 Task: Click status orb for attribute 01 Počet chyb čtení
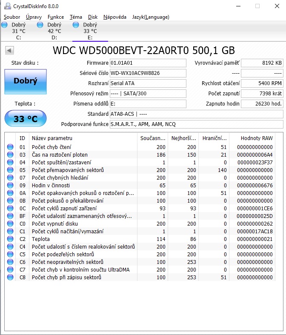click(10, 147)
